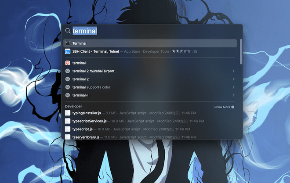Click the SSH Client app icon
The image size is (290, 183).
pos(68,51)
